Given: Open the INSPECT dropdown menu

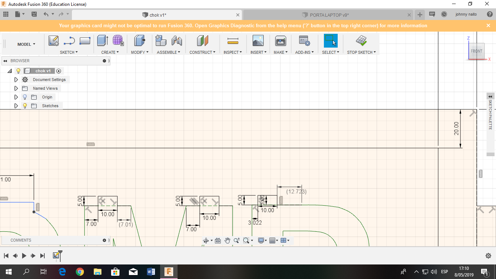Looking at the screenshot, I should point(233,52).
